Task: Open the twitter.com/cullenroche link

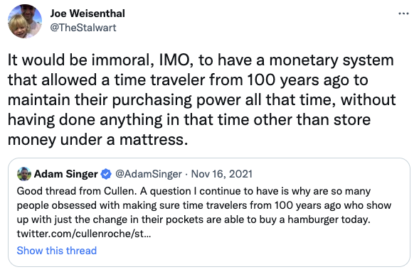Action: 84,234
